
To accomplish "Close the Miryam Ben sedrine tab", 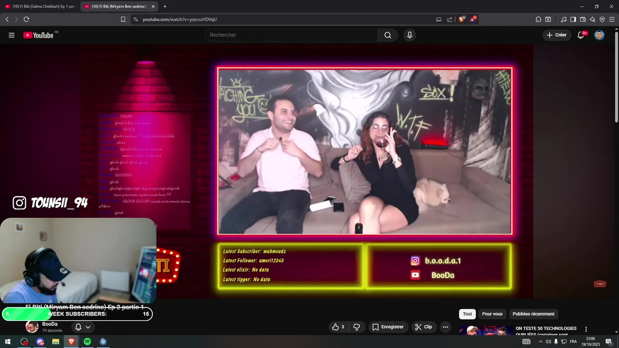I will 153,6.
